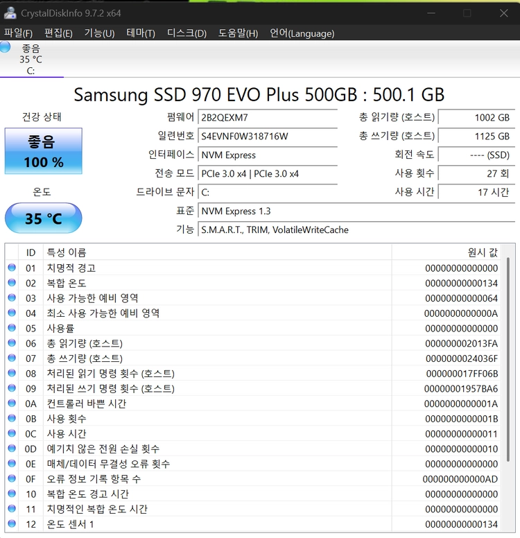Open the 도움말(H) menu

click(239, 33)
